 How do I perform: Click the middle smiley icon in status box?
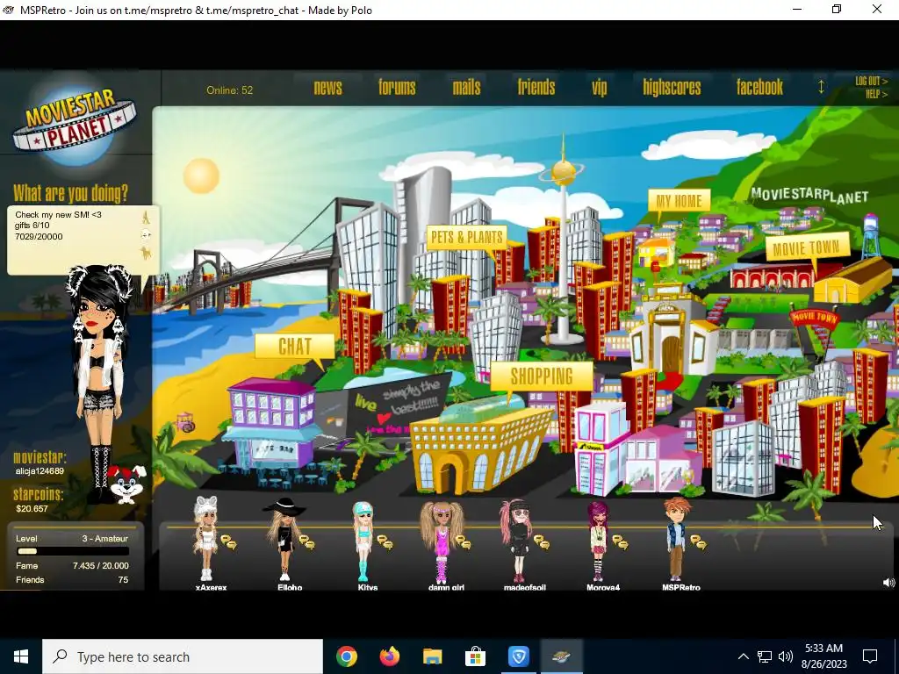(x=147, y=234)
